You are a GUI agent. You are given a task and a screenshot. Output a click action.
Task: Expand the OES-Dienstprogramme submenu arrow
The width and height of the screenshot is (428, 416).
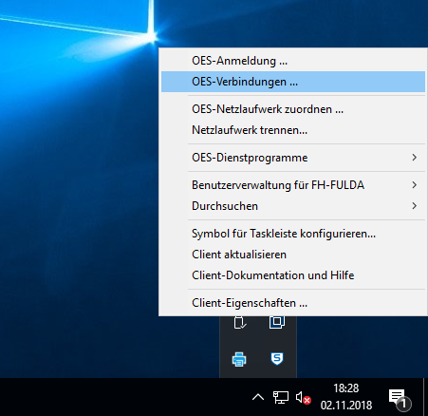click(x=415, y=158)
